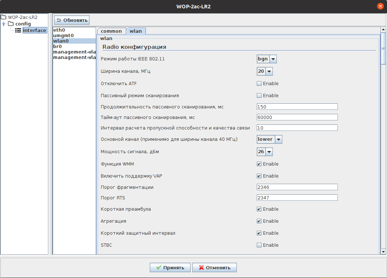Click the scrollbar up arrow
387x278 pixels.
click(x=383, y=30)
